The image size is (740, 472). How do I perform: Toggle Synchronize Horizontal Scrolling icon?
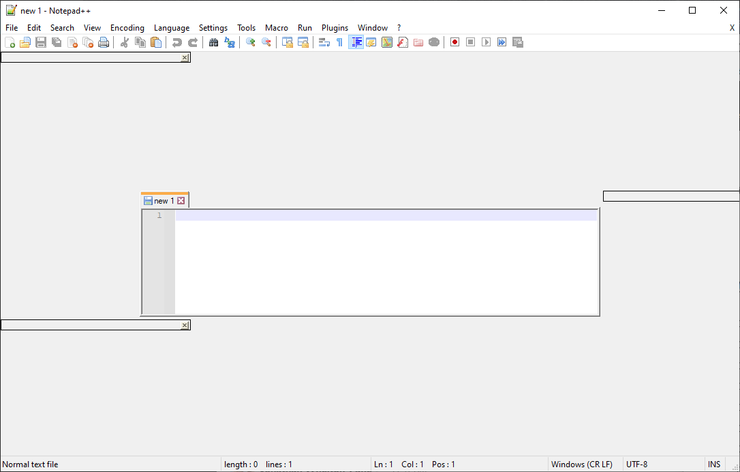coord(303,42)
